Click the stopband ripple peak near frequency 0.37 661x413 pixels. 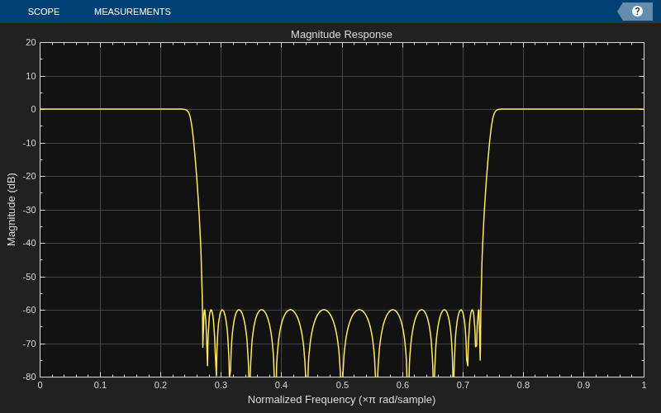[262, 311]
